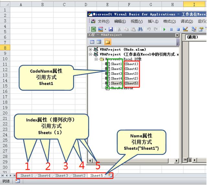Click the Find binoculars icon

click(x=140, y=29)
